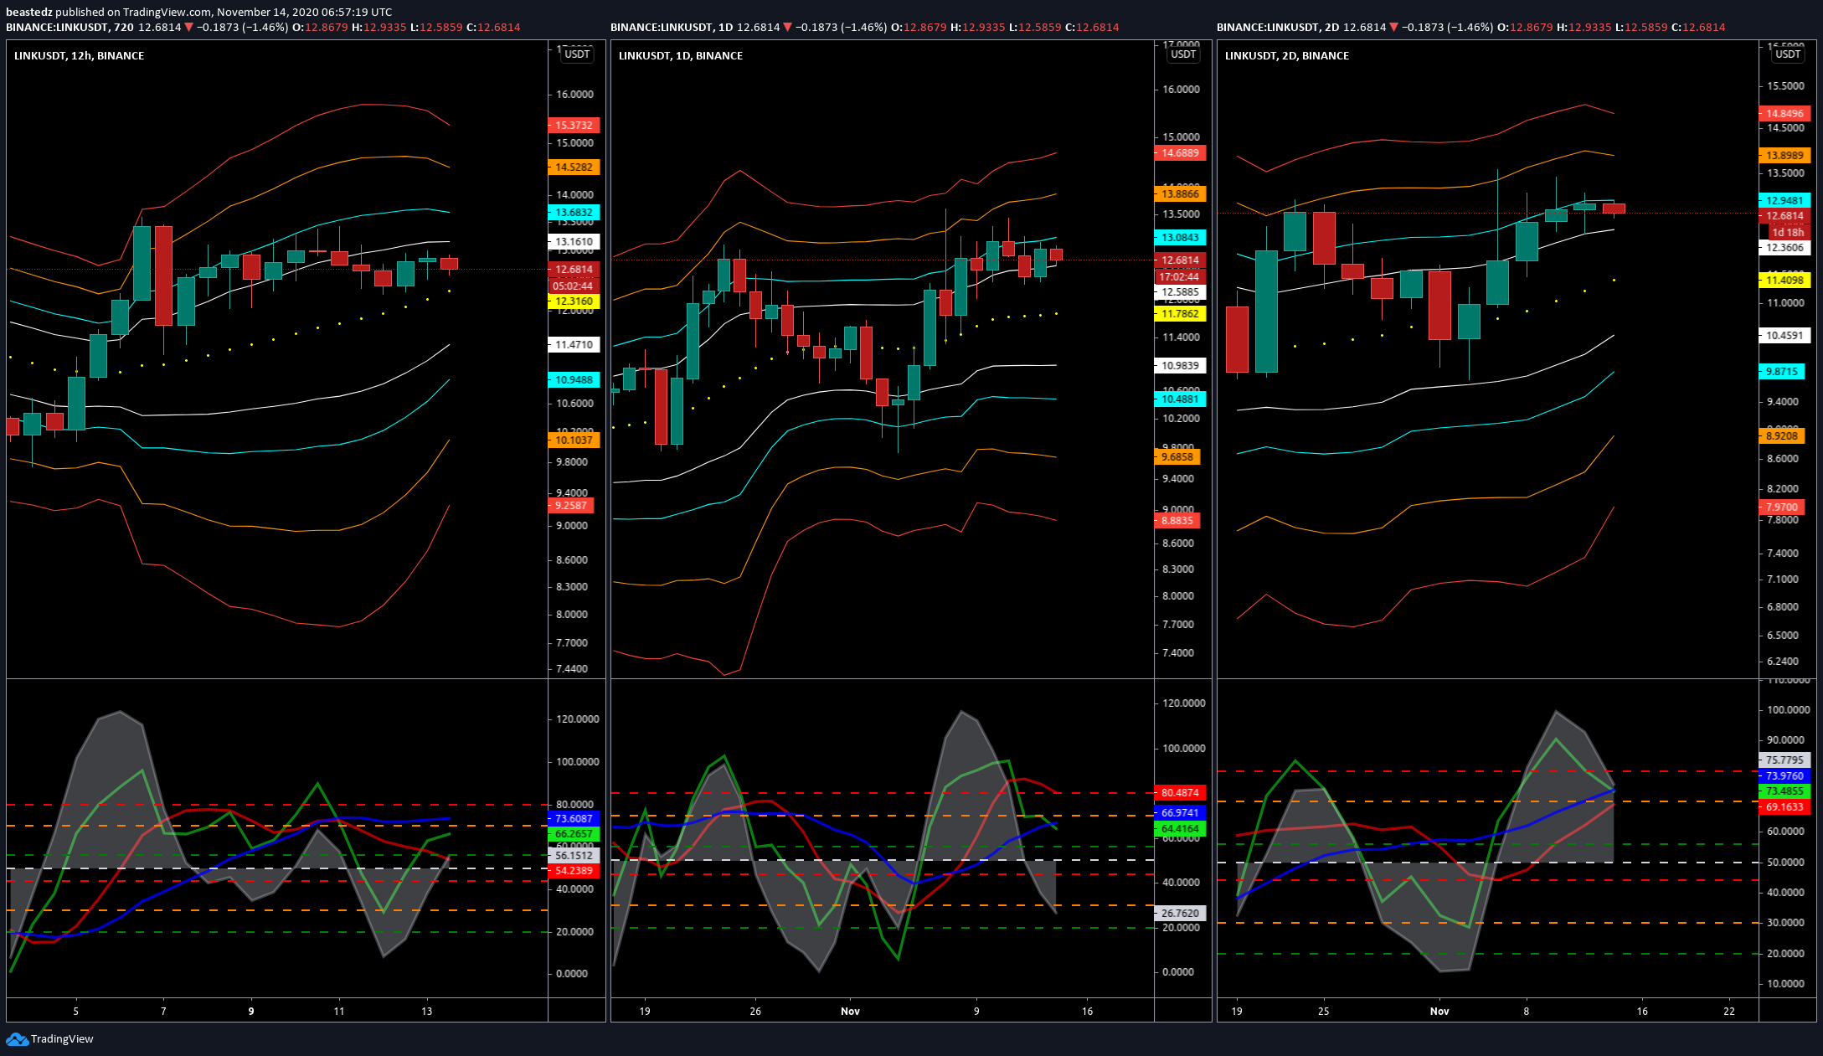Image resolution: width=1823 pixels, height=1056 pixels.
Task: Select the "BINANCE:LINKUSDT, 720" header symbol
Action: [70, 28]
